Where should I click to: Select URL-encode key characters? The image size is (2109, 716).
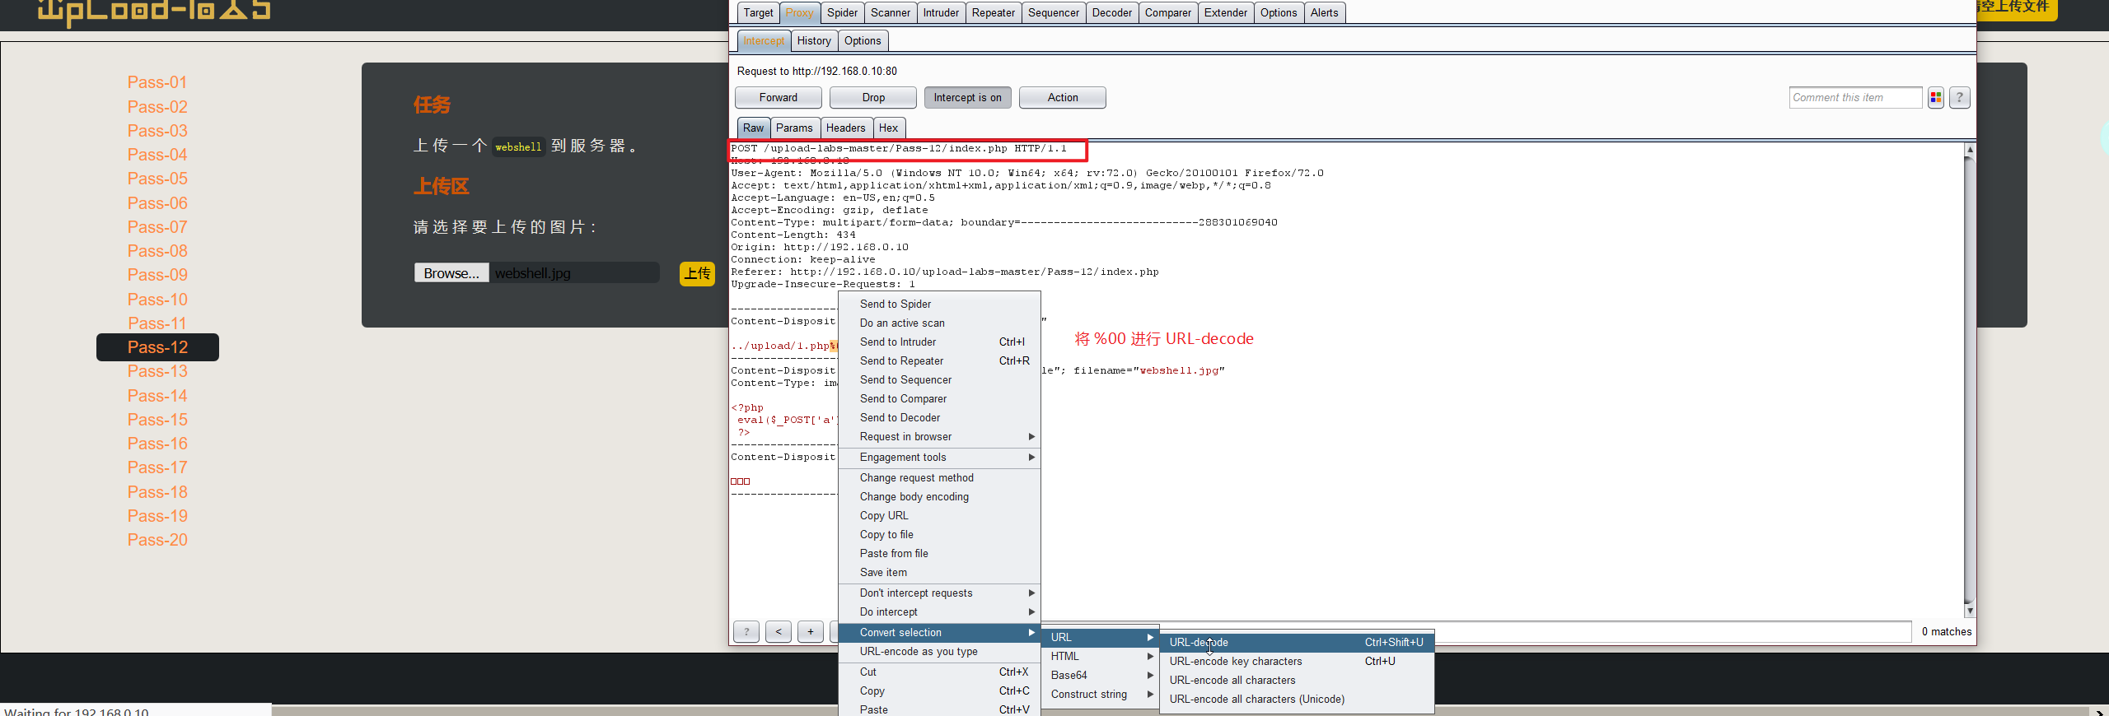(1297, 662)
